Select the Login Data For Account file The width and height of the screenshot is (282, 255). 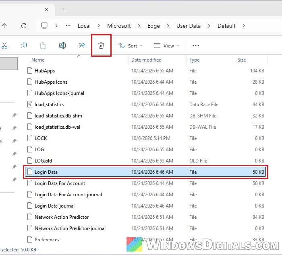coord(146,183)
